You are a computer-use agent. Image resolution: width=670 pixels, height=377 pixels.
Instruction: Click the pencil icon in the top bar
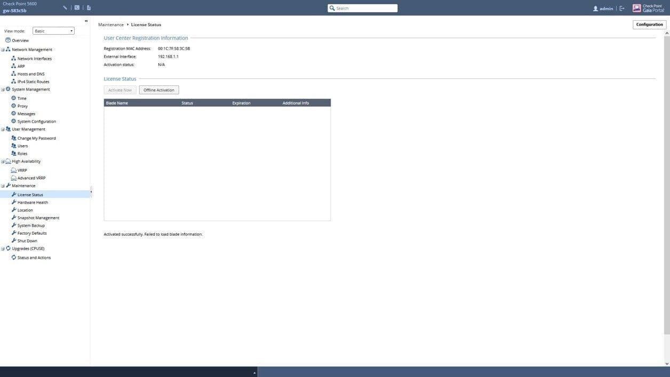(65, 8)
